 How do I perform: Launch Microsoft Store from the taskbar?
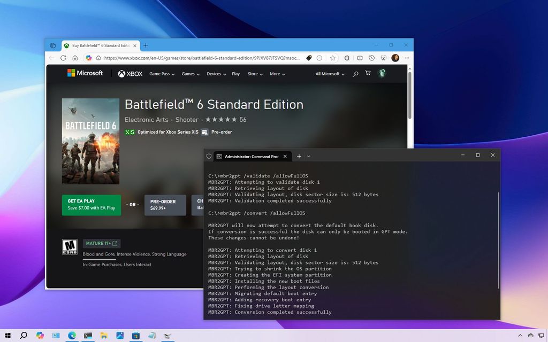135,334
